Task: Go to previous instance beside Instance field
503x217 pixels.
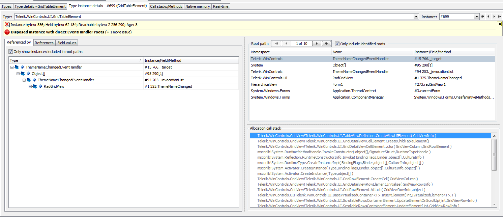Action: point(489,17)
